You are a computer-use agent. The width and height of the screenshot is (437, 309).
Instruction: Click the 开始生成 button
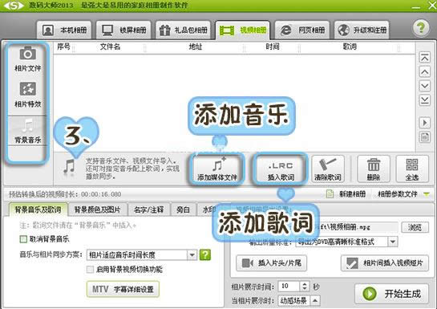(391, 294)
